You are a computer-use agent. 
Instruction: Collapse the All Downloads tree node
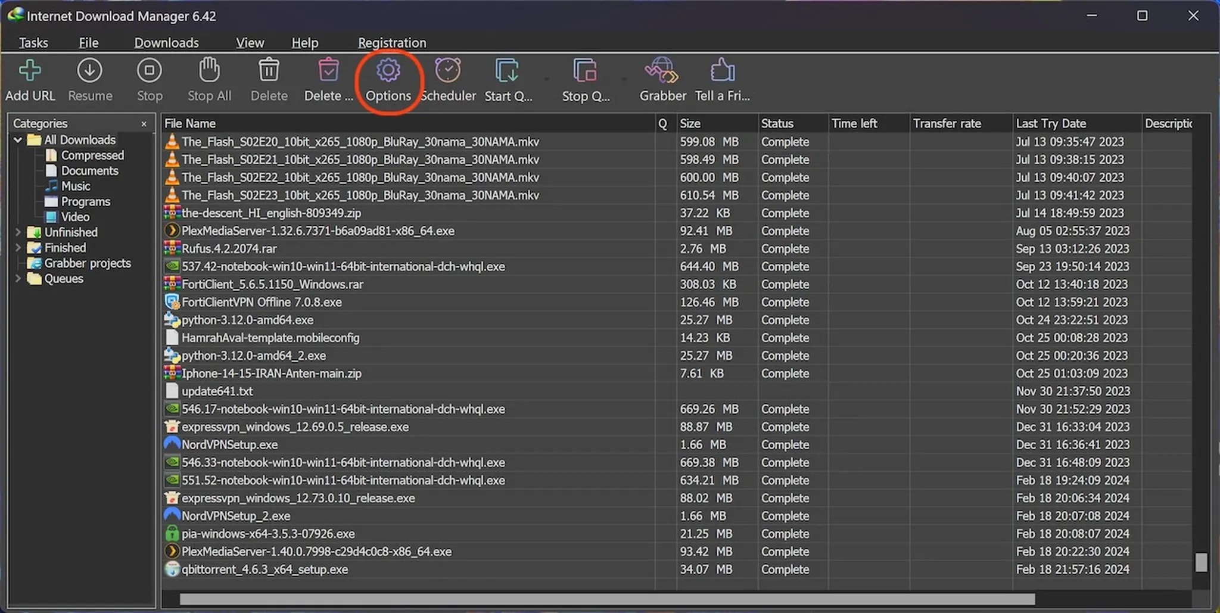18,140
